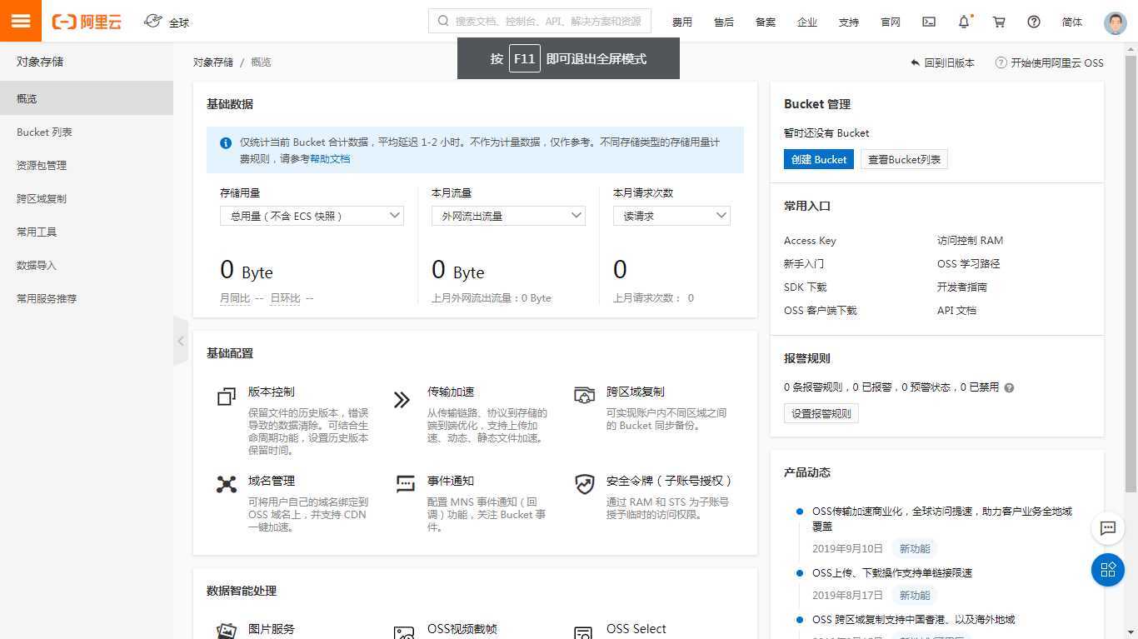
Task: Click the 对象存储 breadcrumb
Action: tap(213, 62)
